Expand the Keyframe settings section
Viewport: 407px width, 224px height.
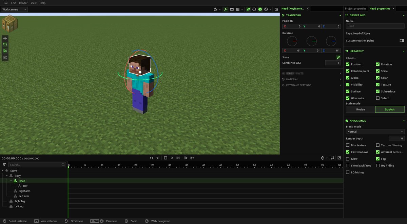click(x=340, y=85)
